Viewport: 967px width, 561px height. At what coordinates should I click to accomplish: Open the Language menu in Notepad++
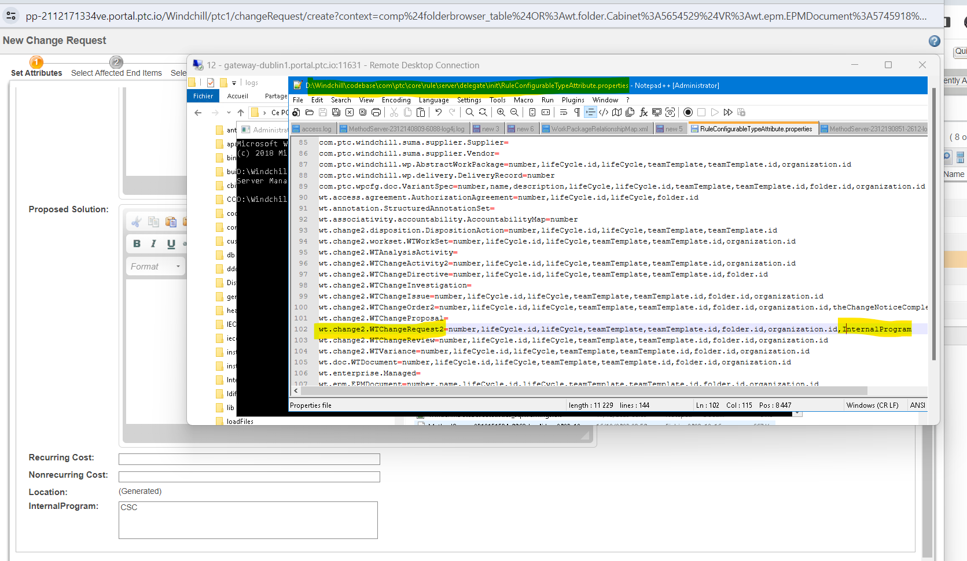click(x=433, y=99)
